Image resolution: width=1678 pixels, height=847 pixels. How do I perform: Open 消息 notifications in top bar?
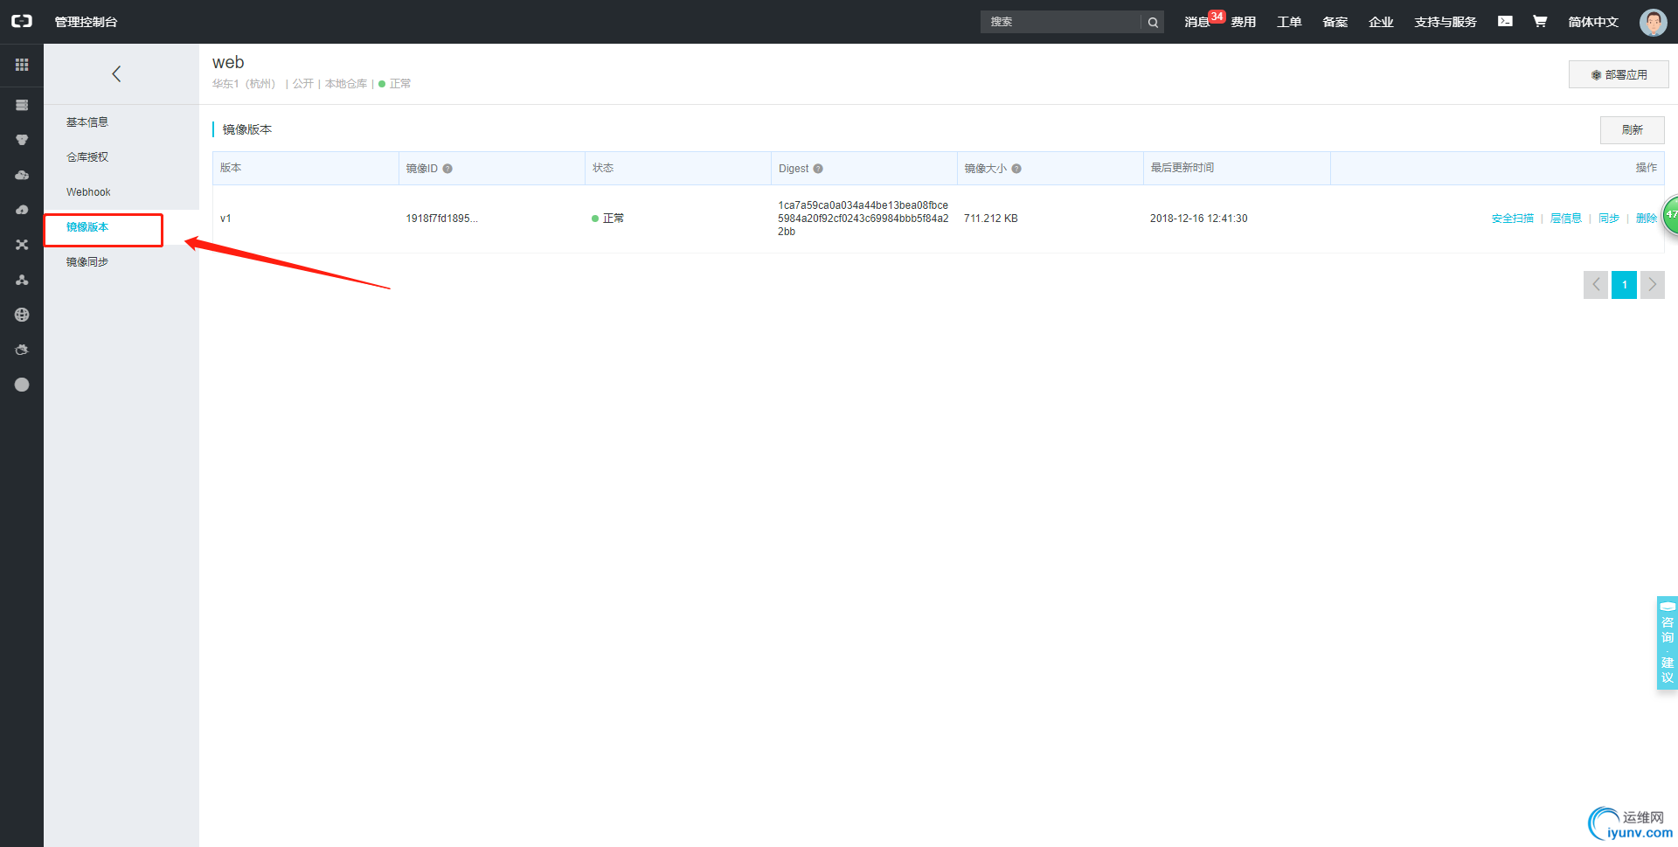pyautogui.click(x=1196, y=22)
